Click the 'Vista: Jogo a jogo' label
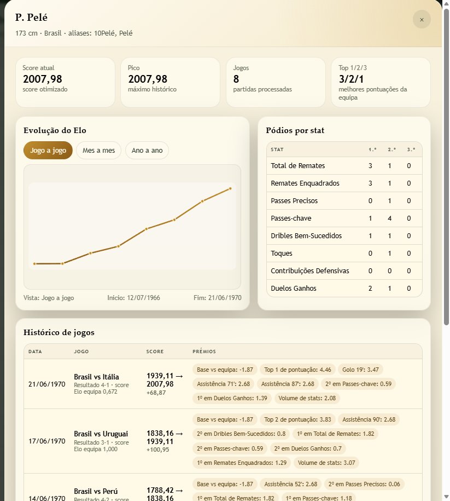The width and height of the screenshot is (450, 501). (49, 298)
